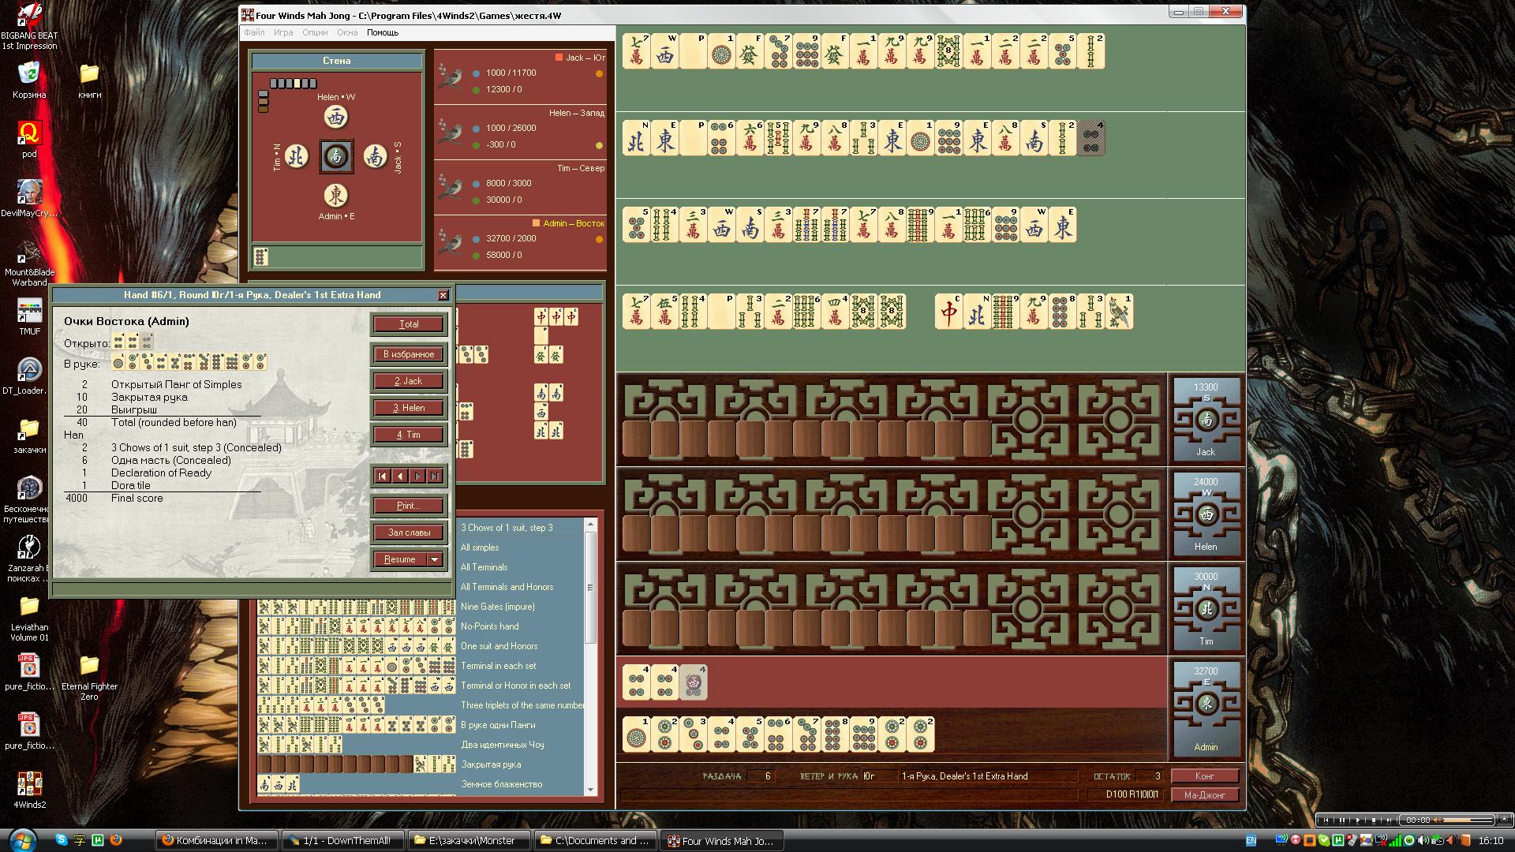The width and height of the screenshot is (1515, 852).
Task: Click South wind disc for Jack in Стена panel
Action: click(x=376, y=156)
